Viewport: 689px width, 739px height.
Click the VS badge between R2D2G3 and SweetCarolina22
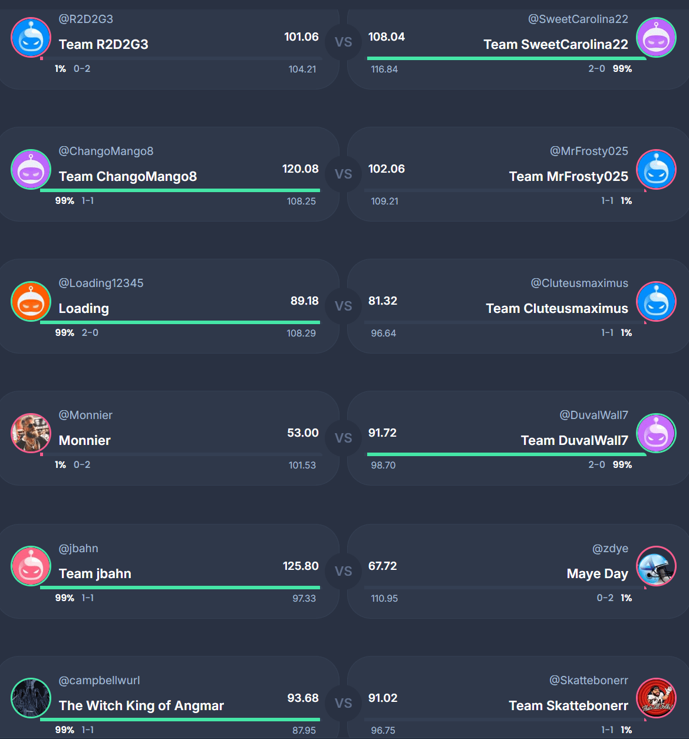pos(344,42)
